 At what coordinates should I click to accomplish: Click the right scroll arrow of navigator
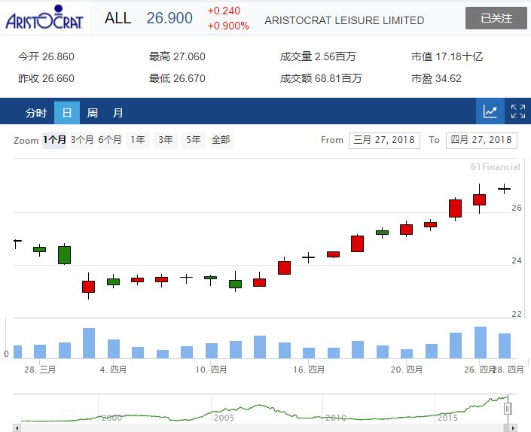[x=514, y=428]
